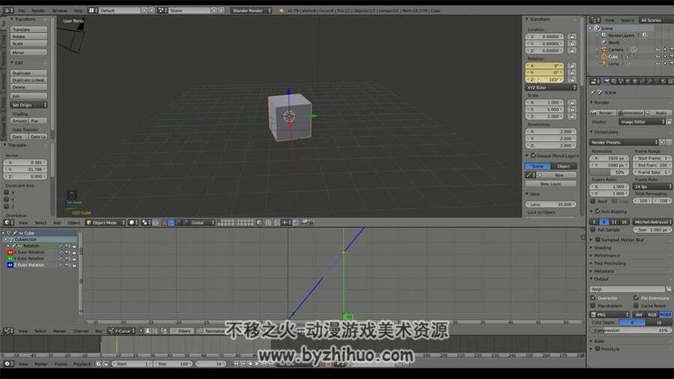Click the Duplicate Linked button
This screenshot has width=674, height=379.
click(28, 80)
